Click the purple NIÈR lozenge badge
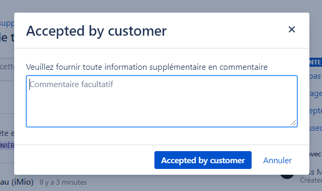The width and height of the screenshot is (322, 191). coord(7,145)
